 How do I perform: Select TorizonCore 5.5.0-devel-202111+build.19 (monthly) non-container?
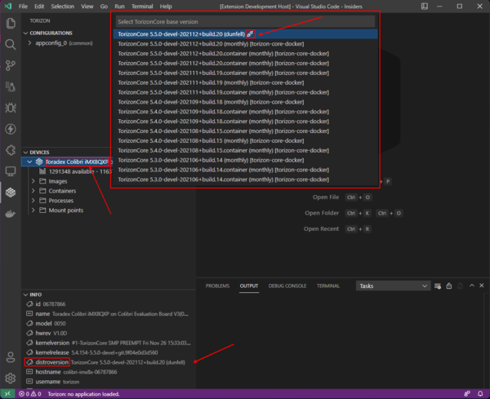coord(245,82)
